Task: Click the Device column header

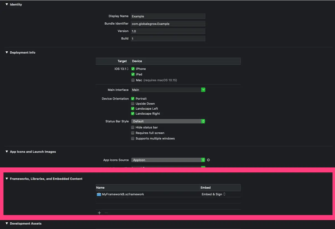Action: [x=186, y=61]
